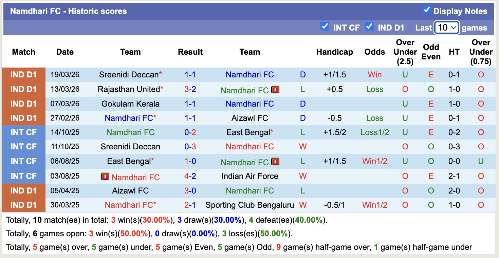Viewport: 499px width, 258px height.
Task: Click the IND D1 badge on the Aizawl FC 05/04/25 row
Action: pyautogui.click(x=23, y=190)
